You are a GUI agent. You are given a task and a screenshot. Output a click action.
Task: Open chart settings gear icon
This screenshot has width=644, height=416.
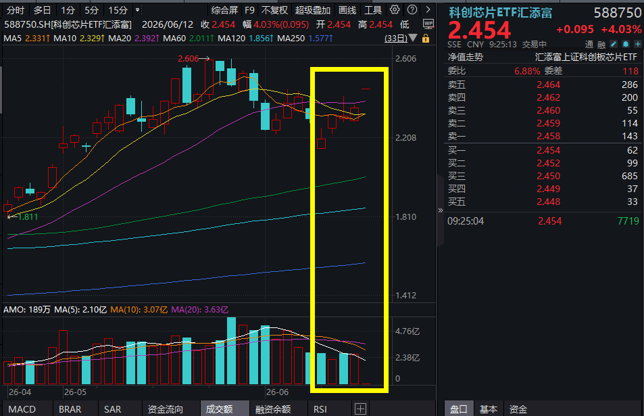(395, 10)
